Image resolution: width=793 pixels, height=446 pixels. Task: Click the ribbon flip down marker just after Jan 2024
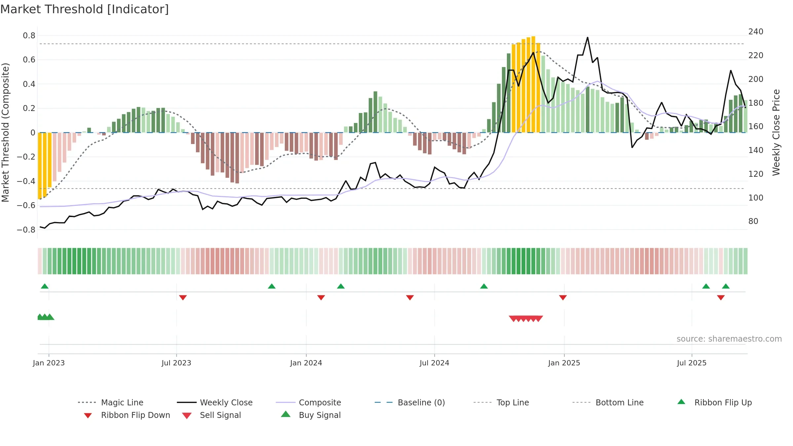[321, 298]
